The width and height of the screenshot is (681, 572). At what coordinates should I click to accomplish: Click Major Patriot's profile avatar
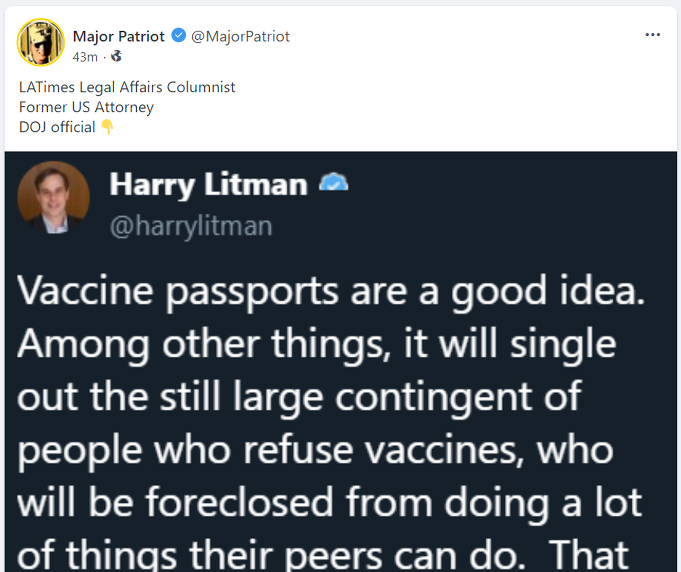click(41, 42)
